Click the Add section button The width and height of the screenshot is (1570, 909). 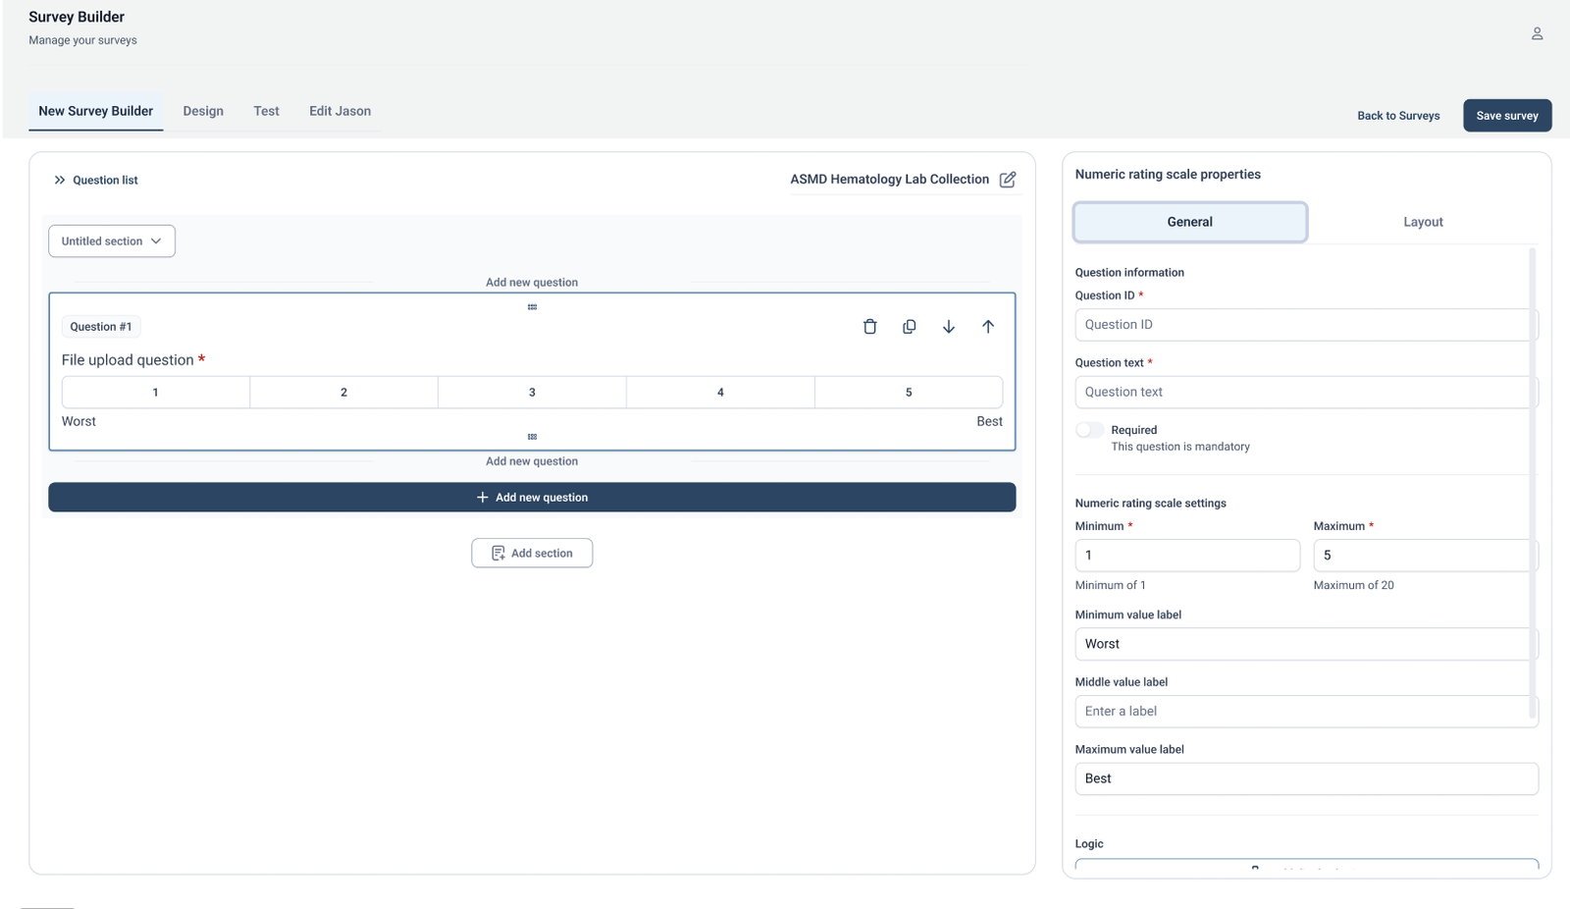pyautogui.click(x=532, y=553)
